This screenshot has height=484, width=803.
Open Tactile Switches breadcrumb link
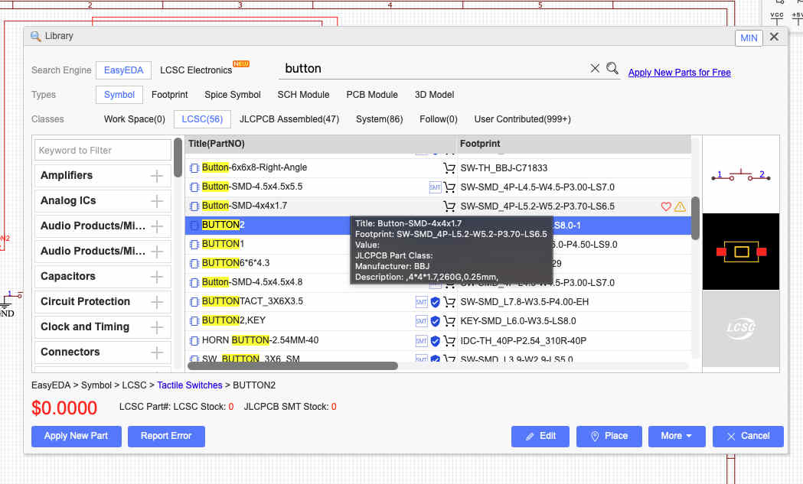click(x=190, y=385)
